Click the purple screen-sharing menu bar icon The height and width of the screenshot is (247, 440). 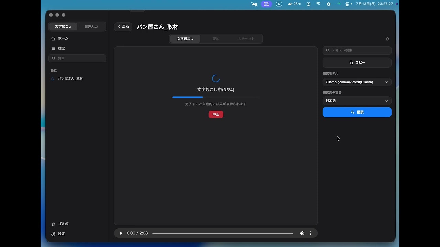(266, 4)
